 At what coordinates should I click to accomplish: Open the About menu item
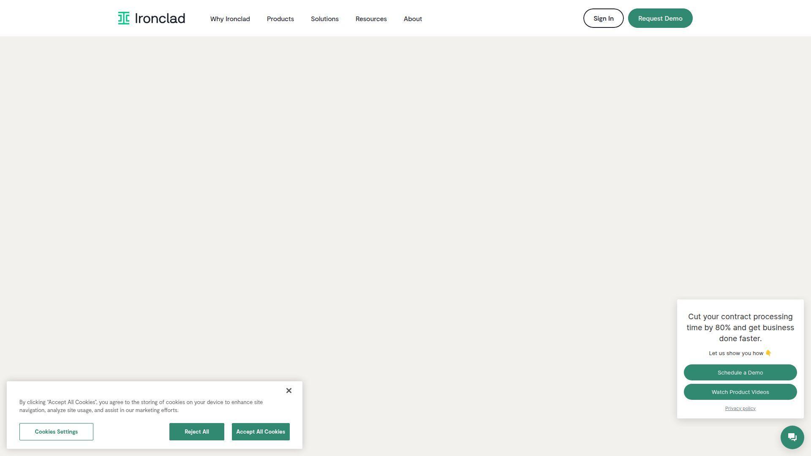pos(413,19)
